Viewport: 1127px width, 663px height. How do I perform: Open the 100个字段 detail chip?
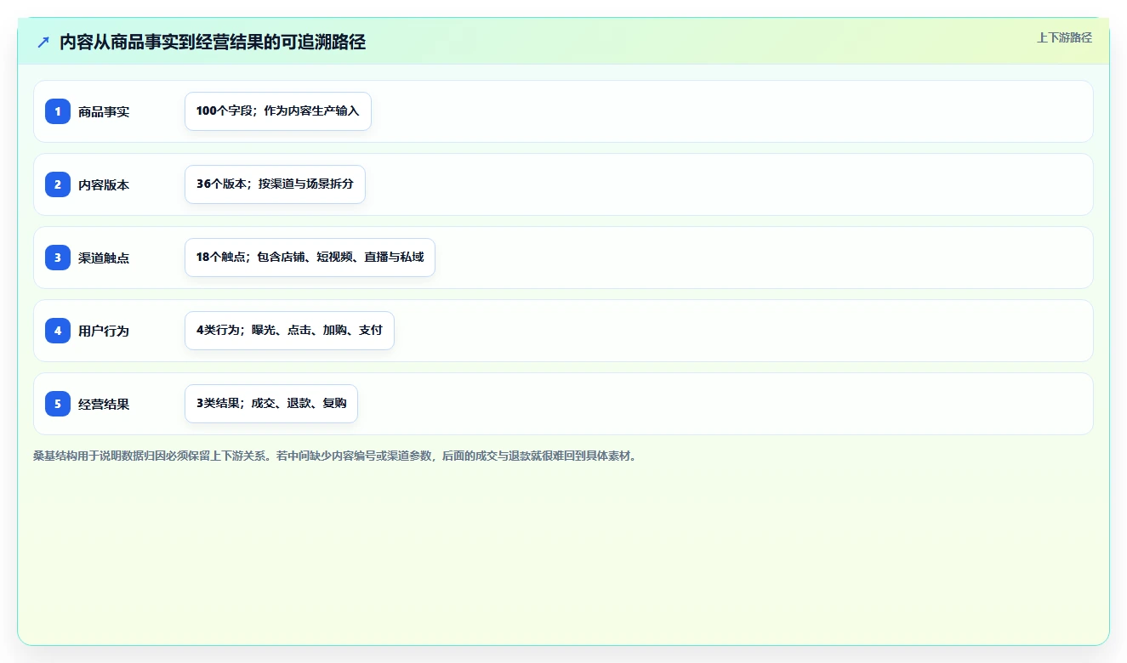click(x=278, y=111)
